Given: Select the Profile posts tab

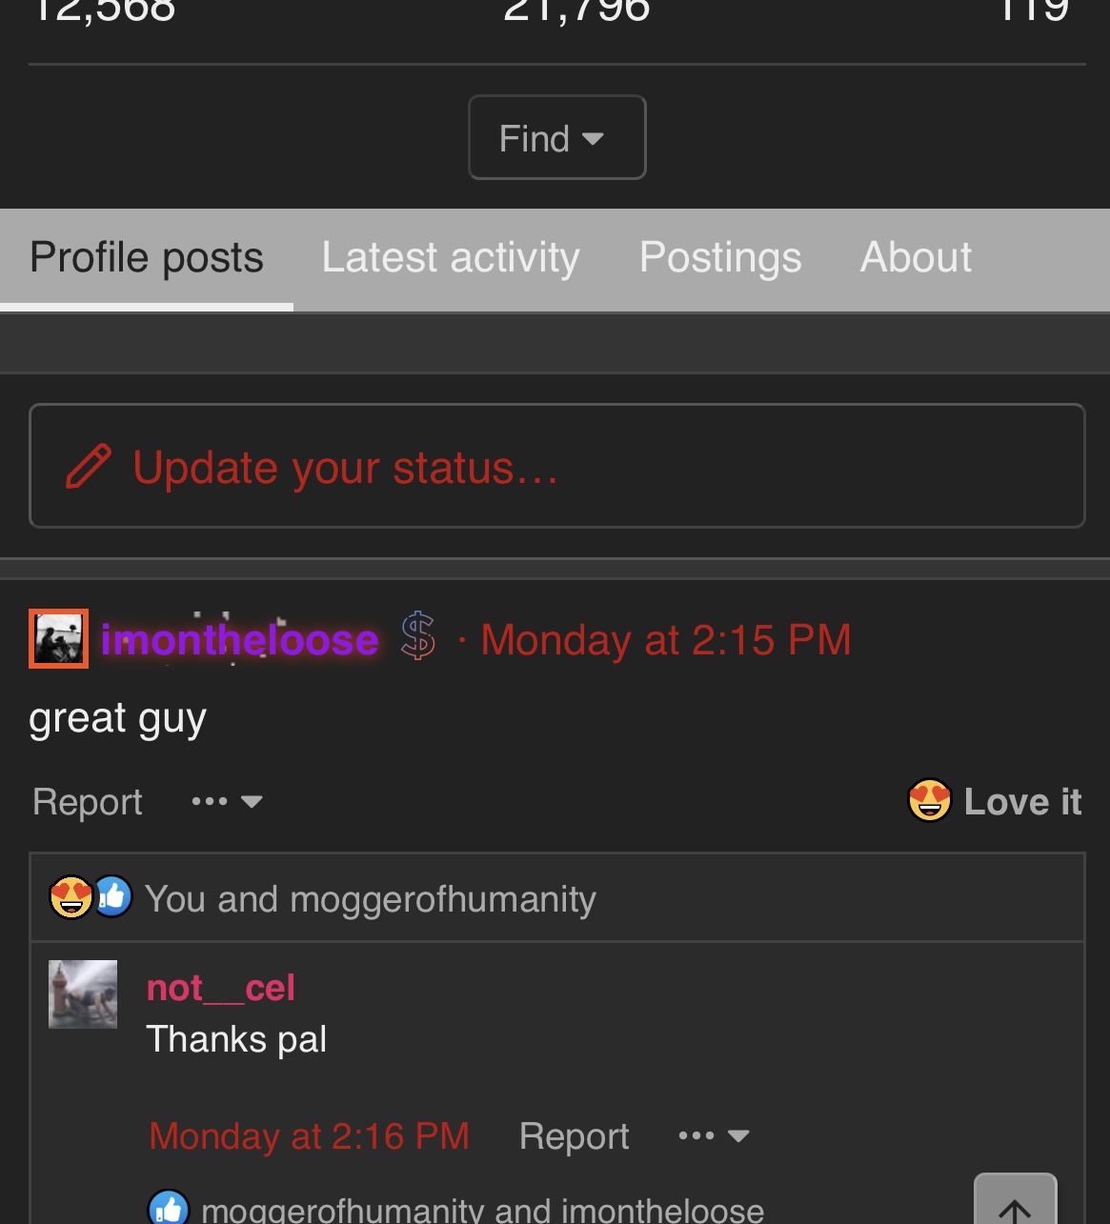Looking at the screenshot, I should click(147, 258).
